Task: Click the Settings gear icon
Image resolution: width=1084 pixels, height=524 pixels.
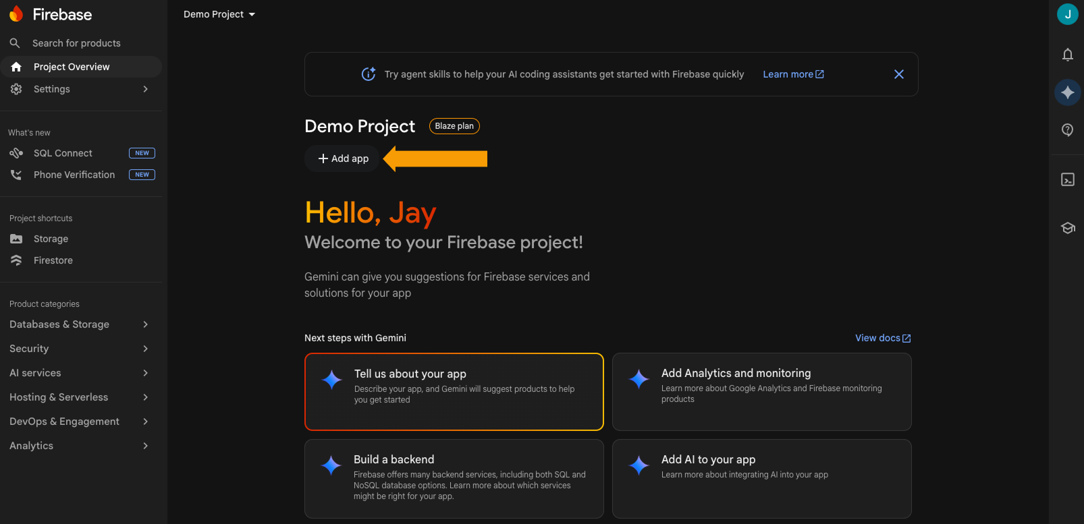Action: click(16, 89)
